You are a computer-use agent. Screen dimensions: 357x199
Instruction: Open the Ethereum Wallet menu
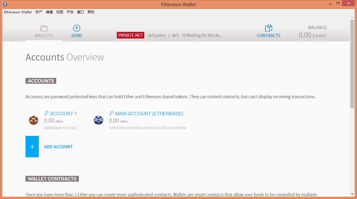18,12
